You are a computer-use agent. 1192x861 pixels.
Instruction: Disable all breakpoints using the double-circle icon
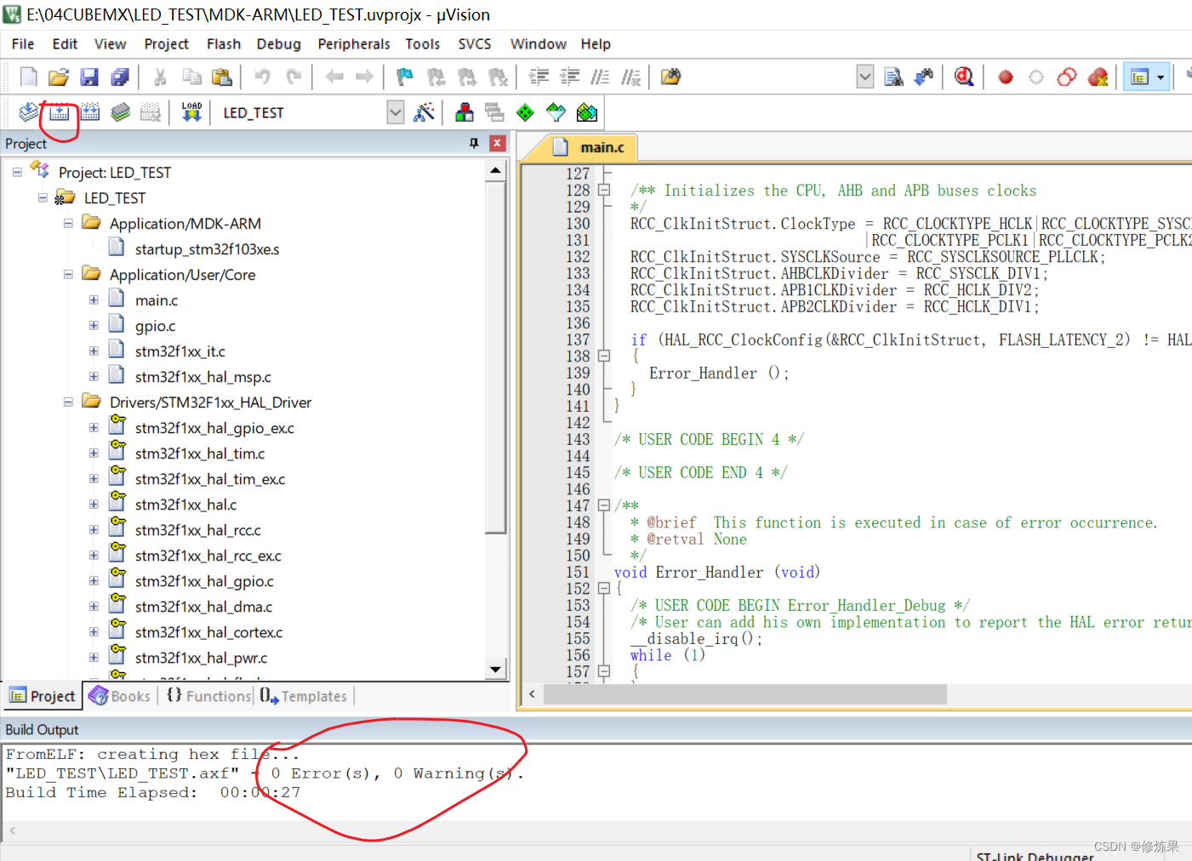1067,77
